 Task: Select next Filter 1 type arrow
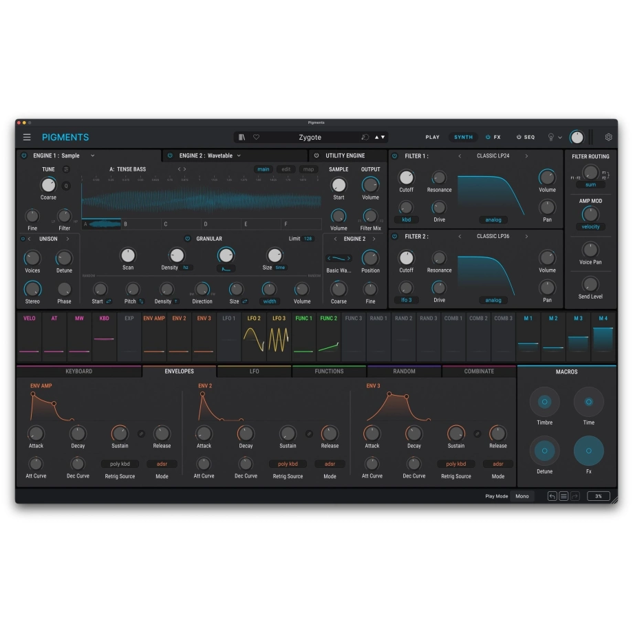[526, 155]
